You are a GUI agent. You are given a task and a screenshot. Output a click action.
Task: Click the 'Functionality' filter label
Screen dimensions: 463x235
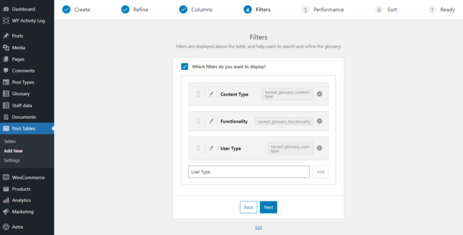234,121
